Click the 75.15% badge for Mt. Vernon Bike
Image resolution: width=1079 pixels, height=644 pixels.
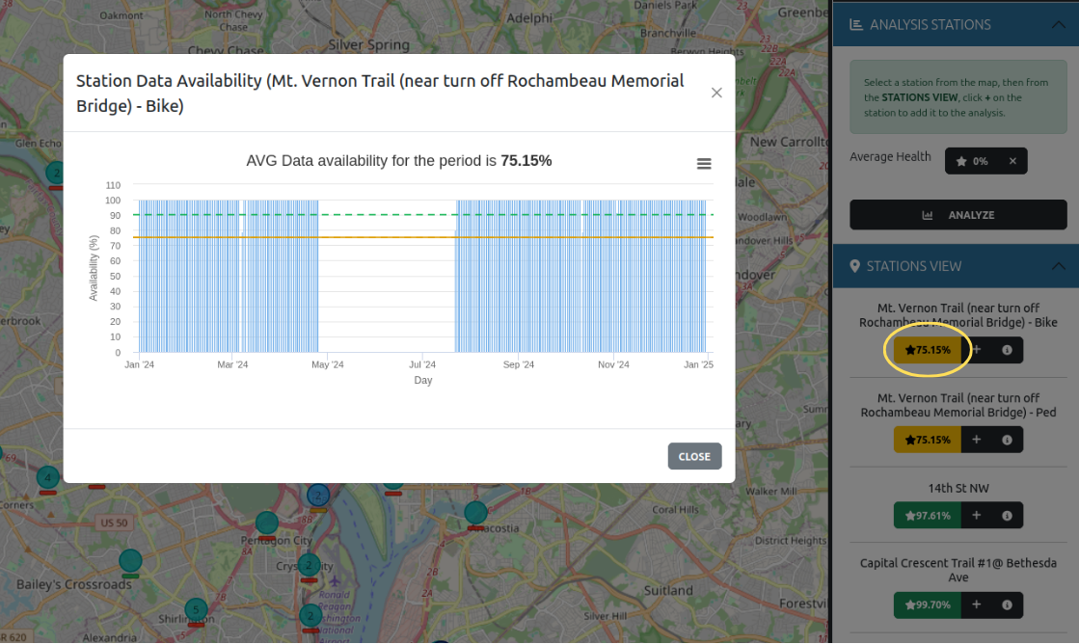pos(927,350)
